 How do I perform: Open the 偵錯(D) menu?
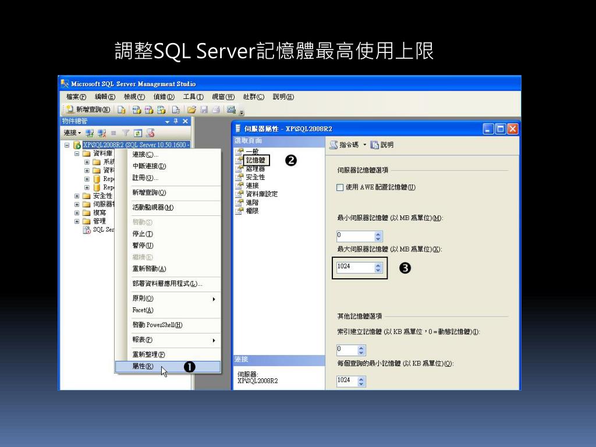[x=164, y=97]
